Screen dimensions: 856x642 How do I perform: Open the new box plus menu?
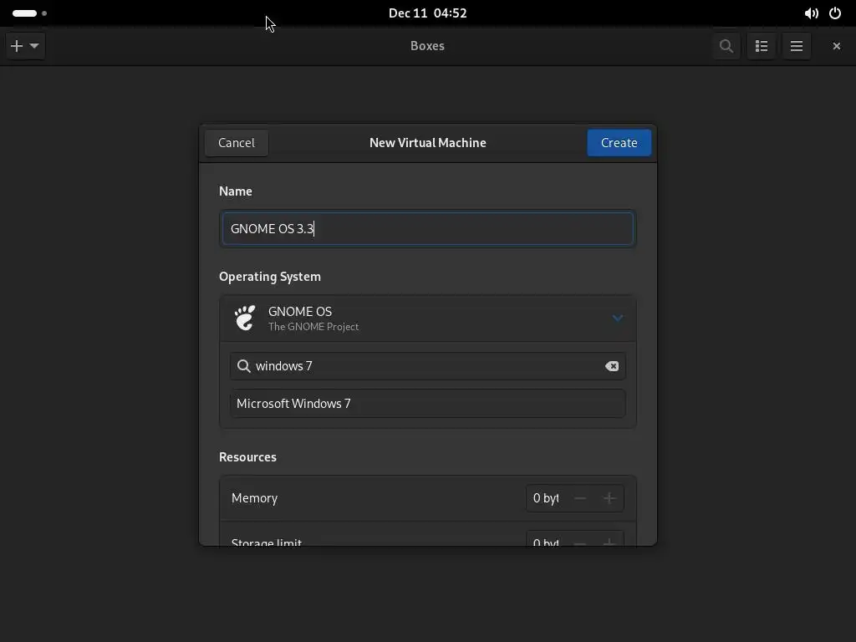[25, 46]
